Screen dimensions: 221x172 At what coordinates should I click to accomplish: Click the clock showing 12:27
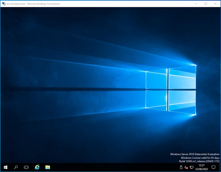click(x=202, y=165)
